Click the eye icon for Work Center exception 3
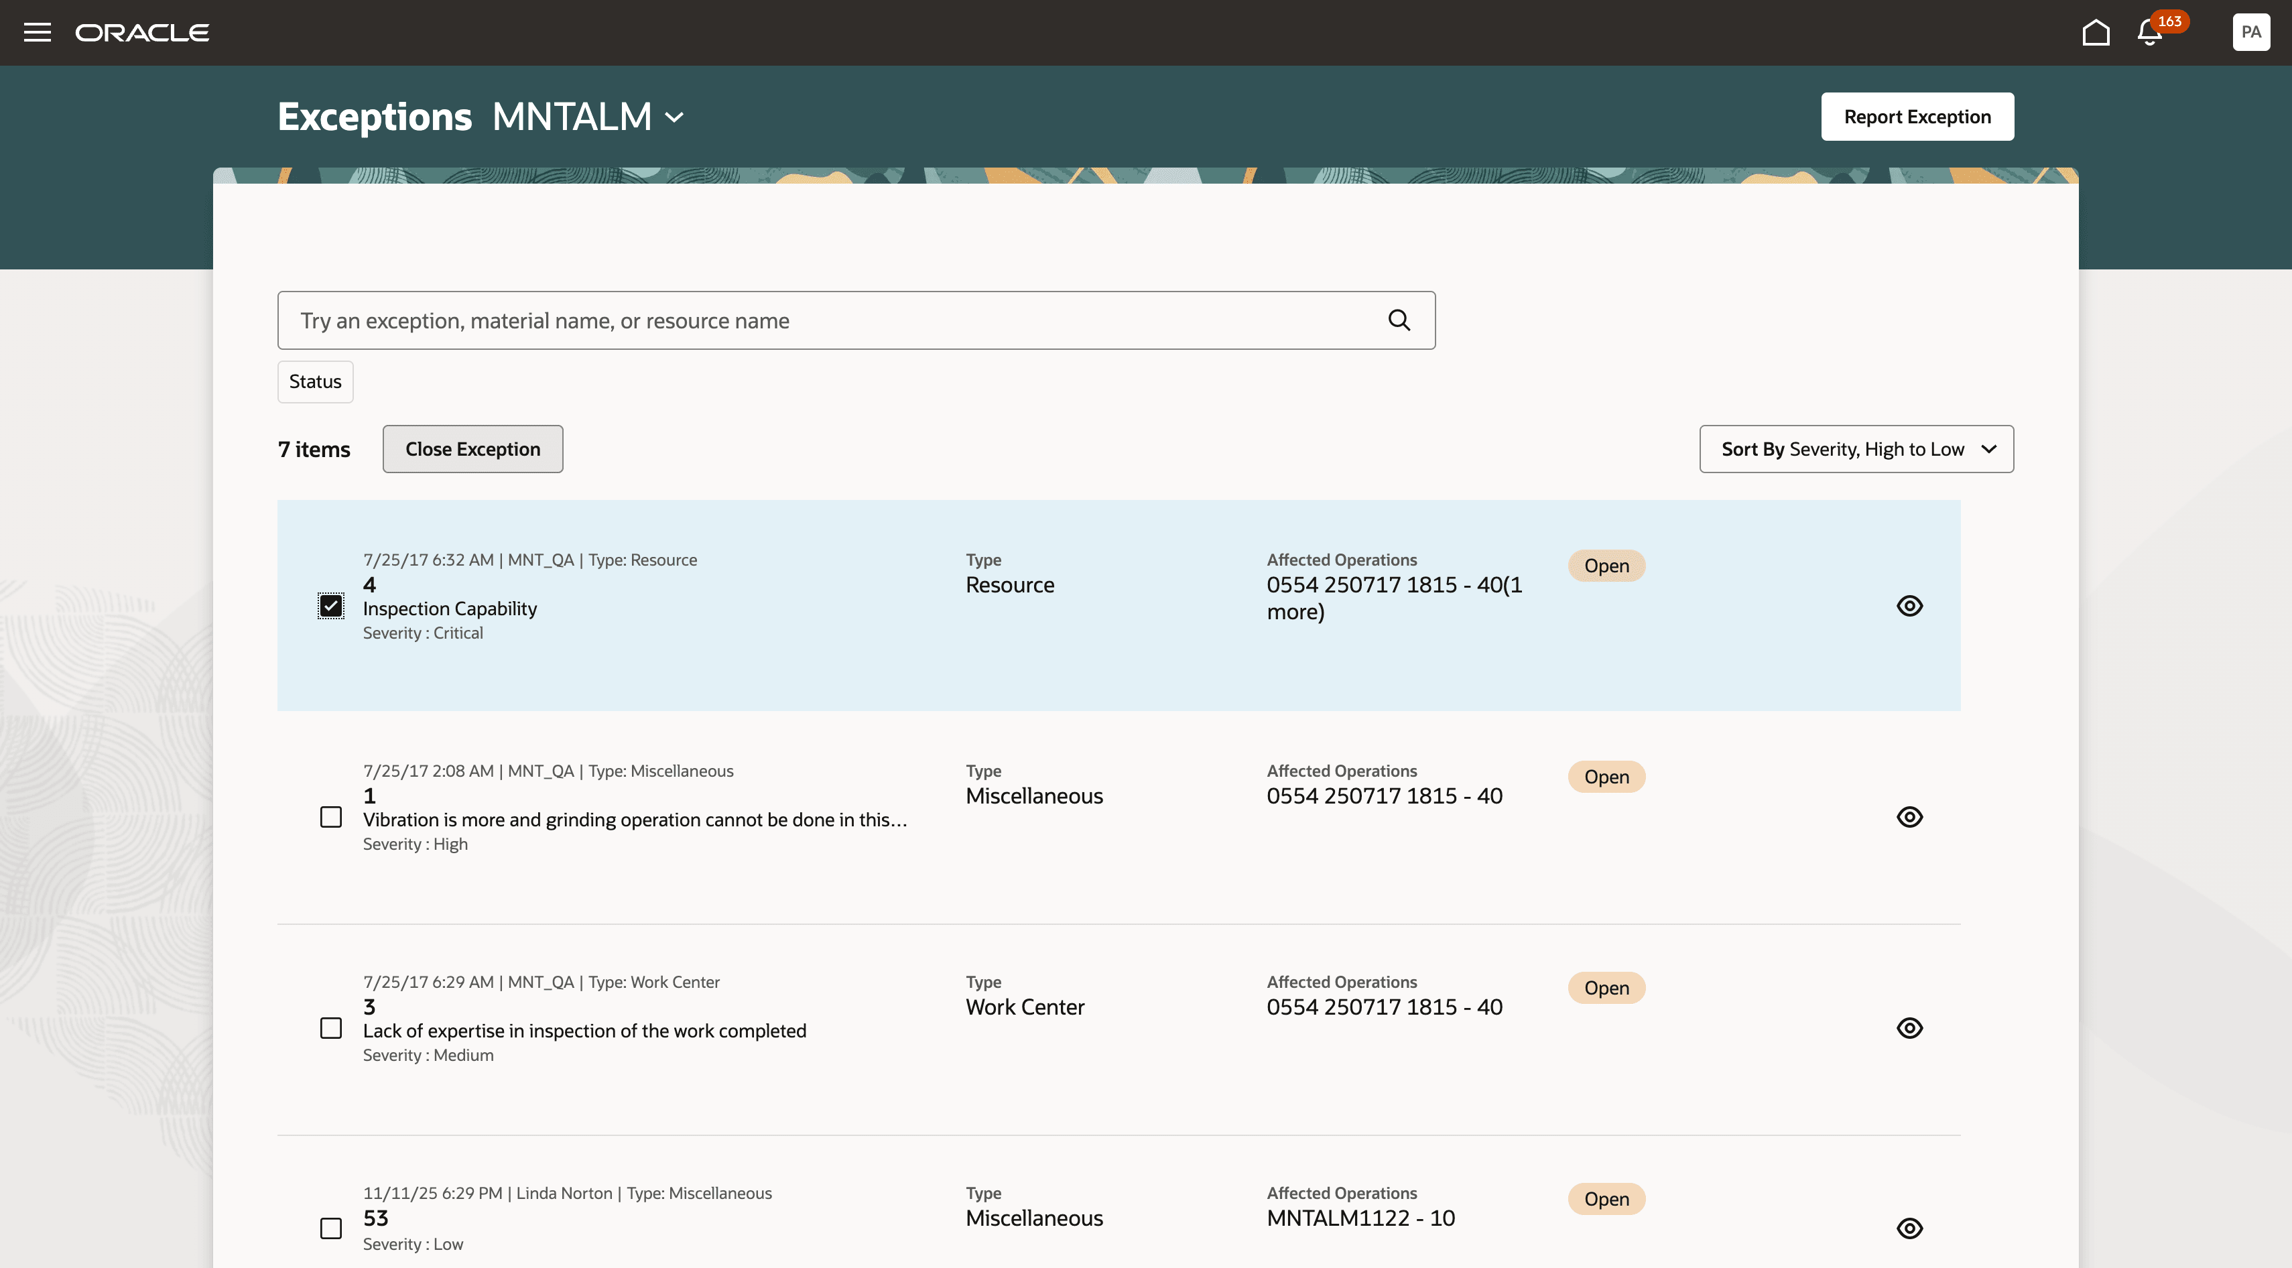The height and width of the screenshot is (1268, 2292). [x=1909, y=1028]
